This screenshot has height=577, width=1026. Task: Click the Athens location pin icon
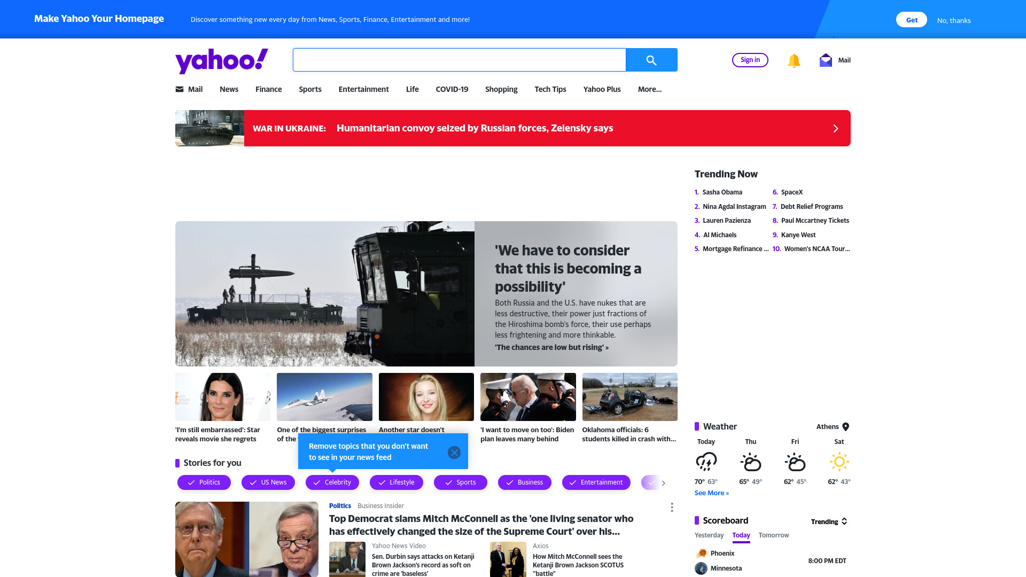coord(845,427)
